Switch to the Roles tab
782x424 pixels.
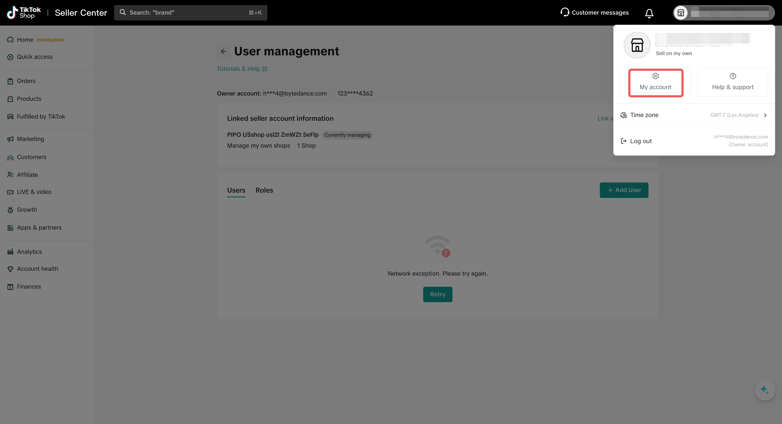tap(264, 190)
